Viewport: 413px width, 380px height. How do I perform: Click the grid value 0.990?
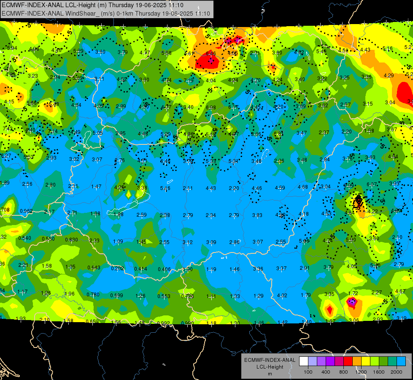(x=187, y=323)
